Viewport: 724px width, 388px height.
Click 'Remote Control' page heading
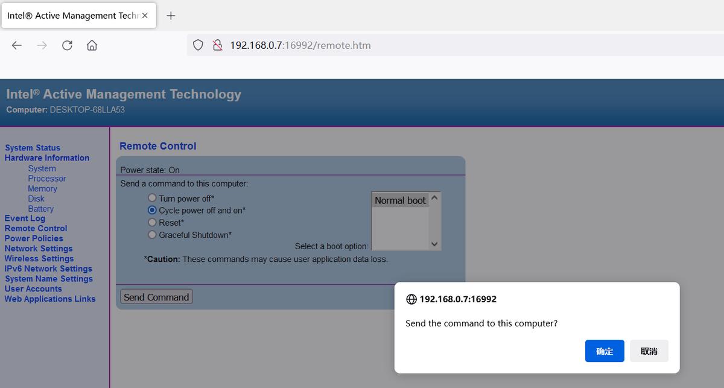[x=158, y=146]
